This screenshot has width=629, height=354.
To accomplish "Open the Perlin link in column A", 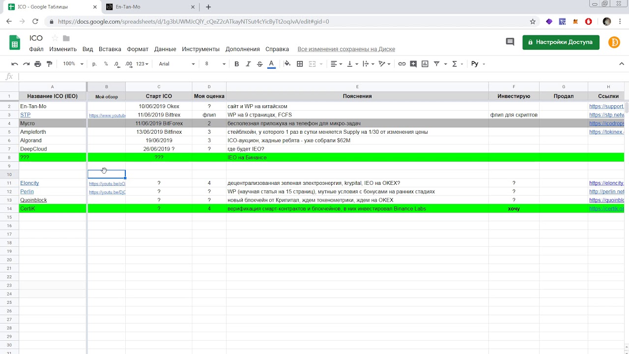I will 27,192.
